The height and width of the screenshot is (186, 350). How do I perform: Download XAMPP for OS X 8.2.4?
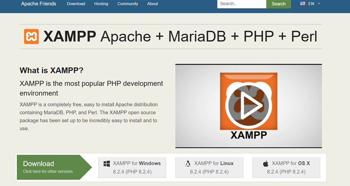coord(286,167)
